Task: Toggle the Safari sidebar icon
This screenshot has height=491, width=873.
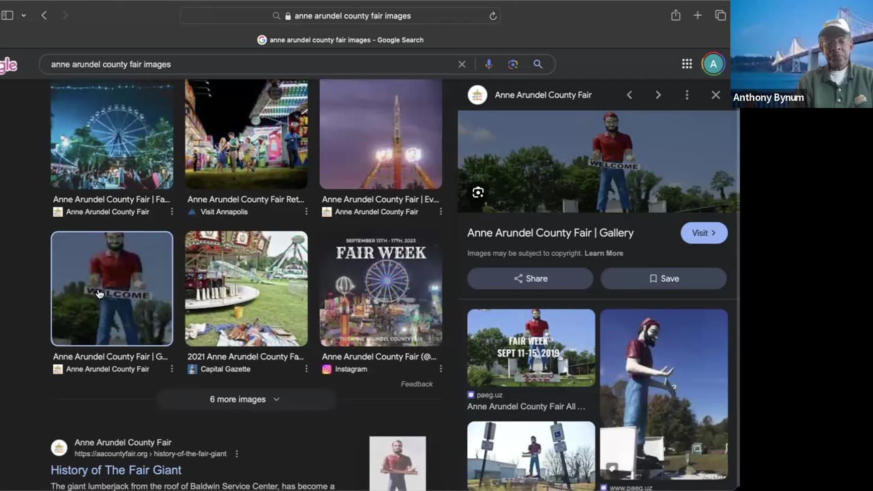Action: pyautogui.click(x=7, y=15)
